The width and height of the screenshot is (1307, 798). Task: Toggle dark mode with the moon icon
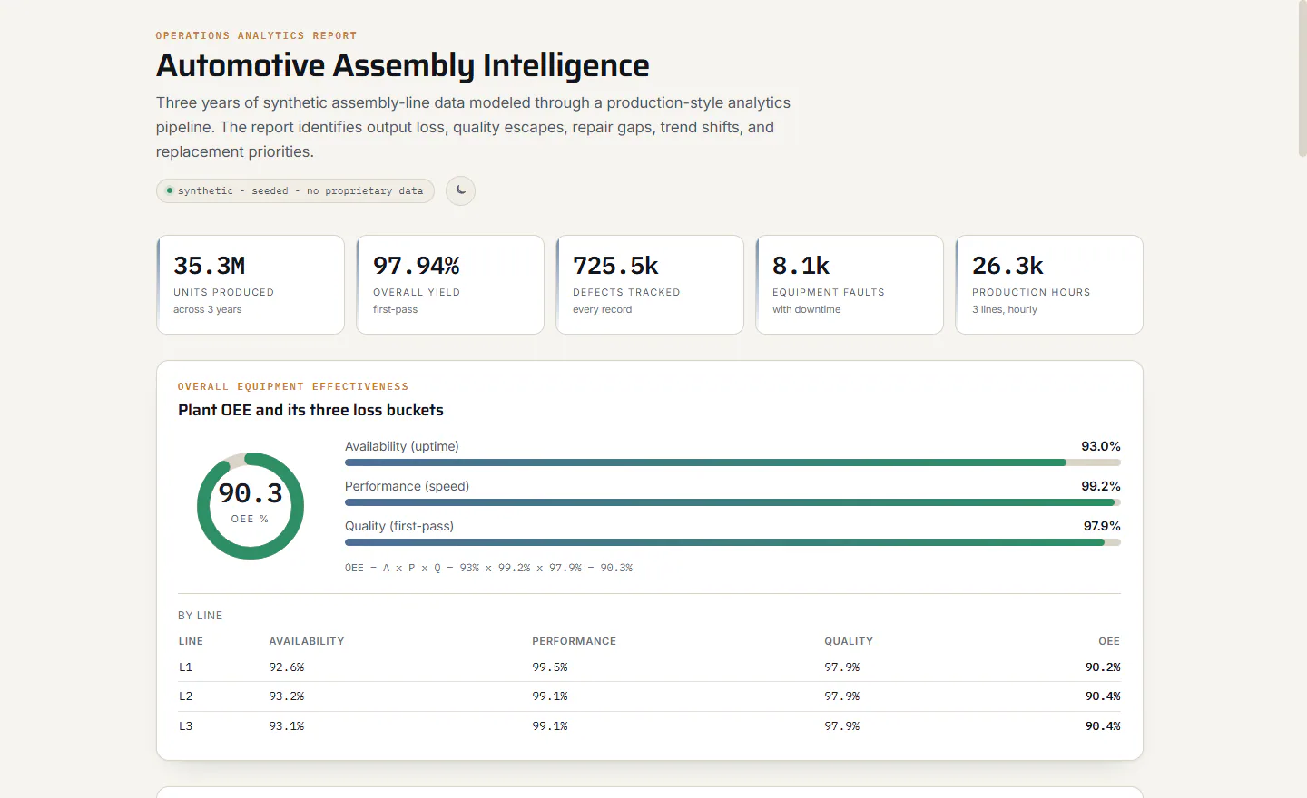click(460, 190)
